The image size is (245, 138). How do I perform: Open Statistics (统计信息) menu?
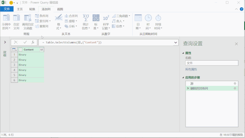(86, 22)
